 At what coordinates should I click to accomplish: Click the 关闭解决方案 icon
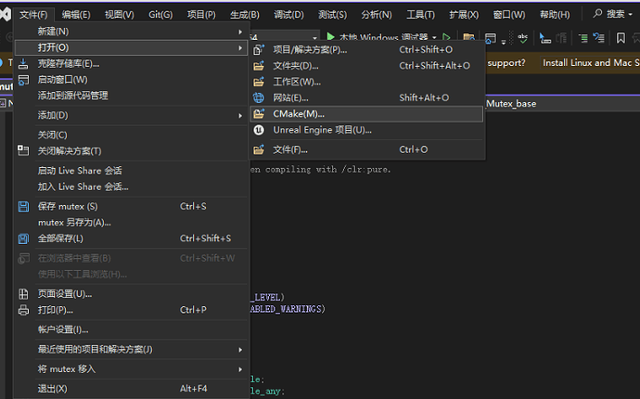pos(23,150)
